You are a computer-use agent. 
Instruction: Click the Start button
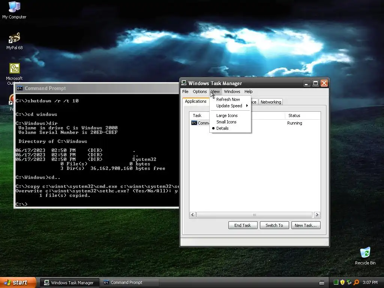tap(18, 282)
